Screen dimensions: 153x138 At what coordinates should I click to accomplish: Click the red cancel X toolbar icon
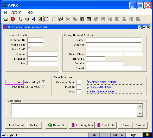[12, 19]
